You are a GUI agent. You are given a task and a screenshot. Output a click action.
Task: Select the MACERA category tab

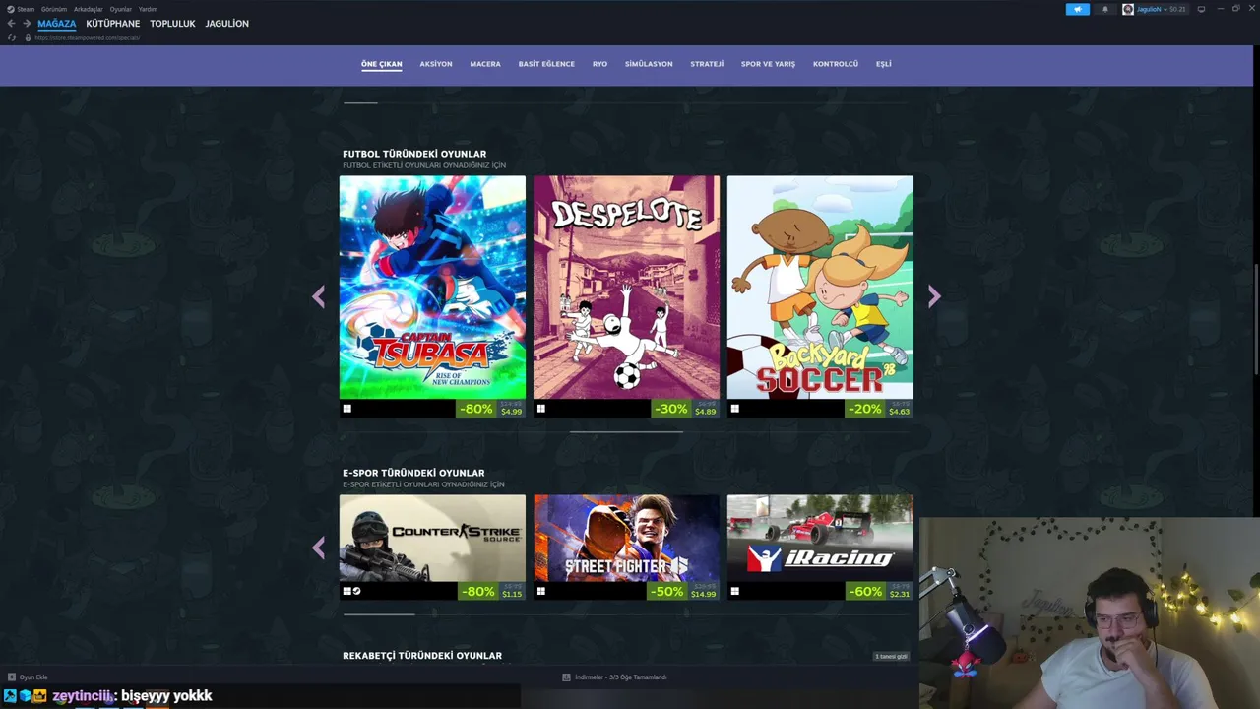[485, 64]
